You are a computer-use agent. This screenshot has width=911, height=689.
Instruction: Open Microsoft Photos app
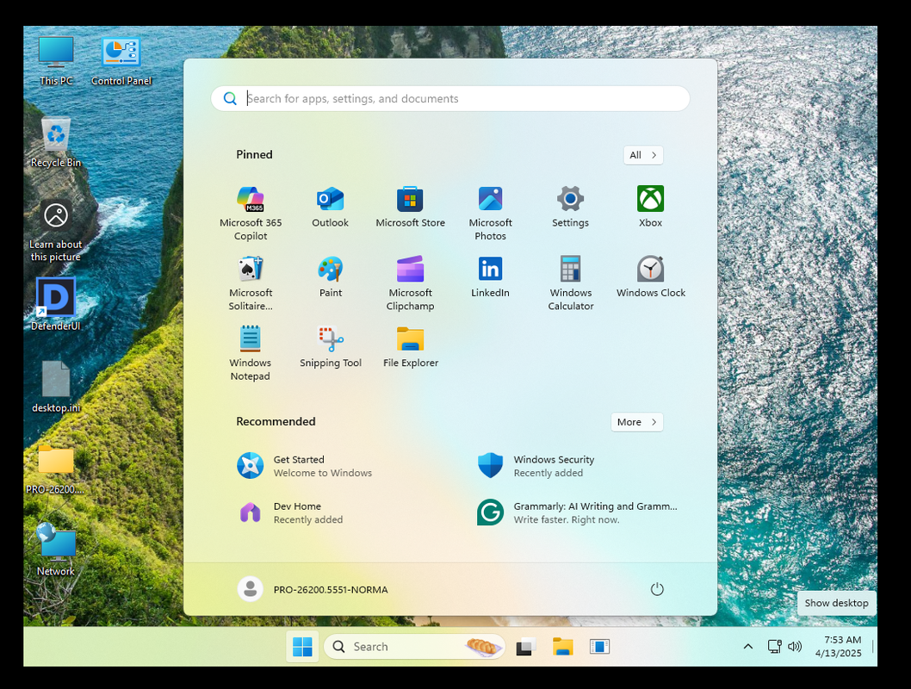[490, 214]
